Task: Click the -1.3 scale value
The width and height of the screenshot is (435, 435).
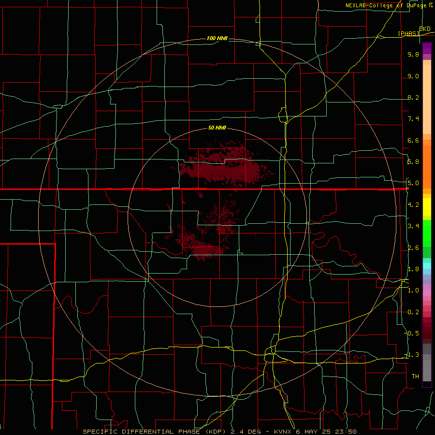Action: pos(412,355)
